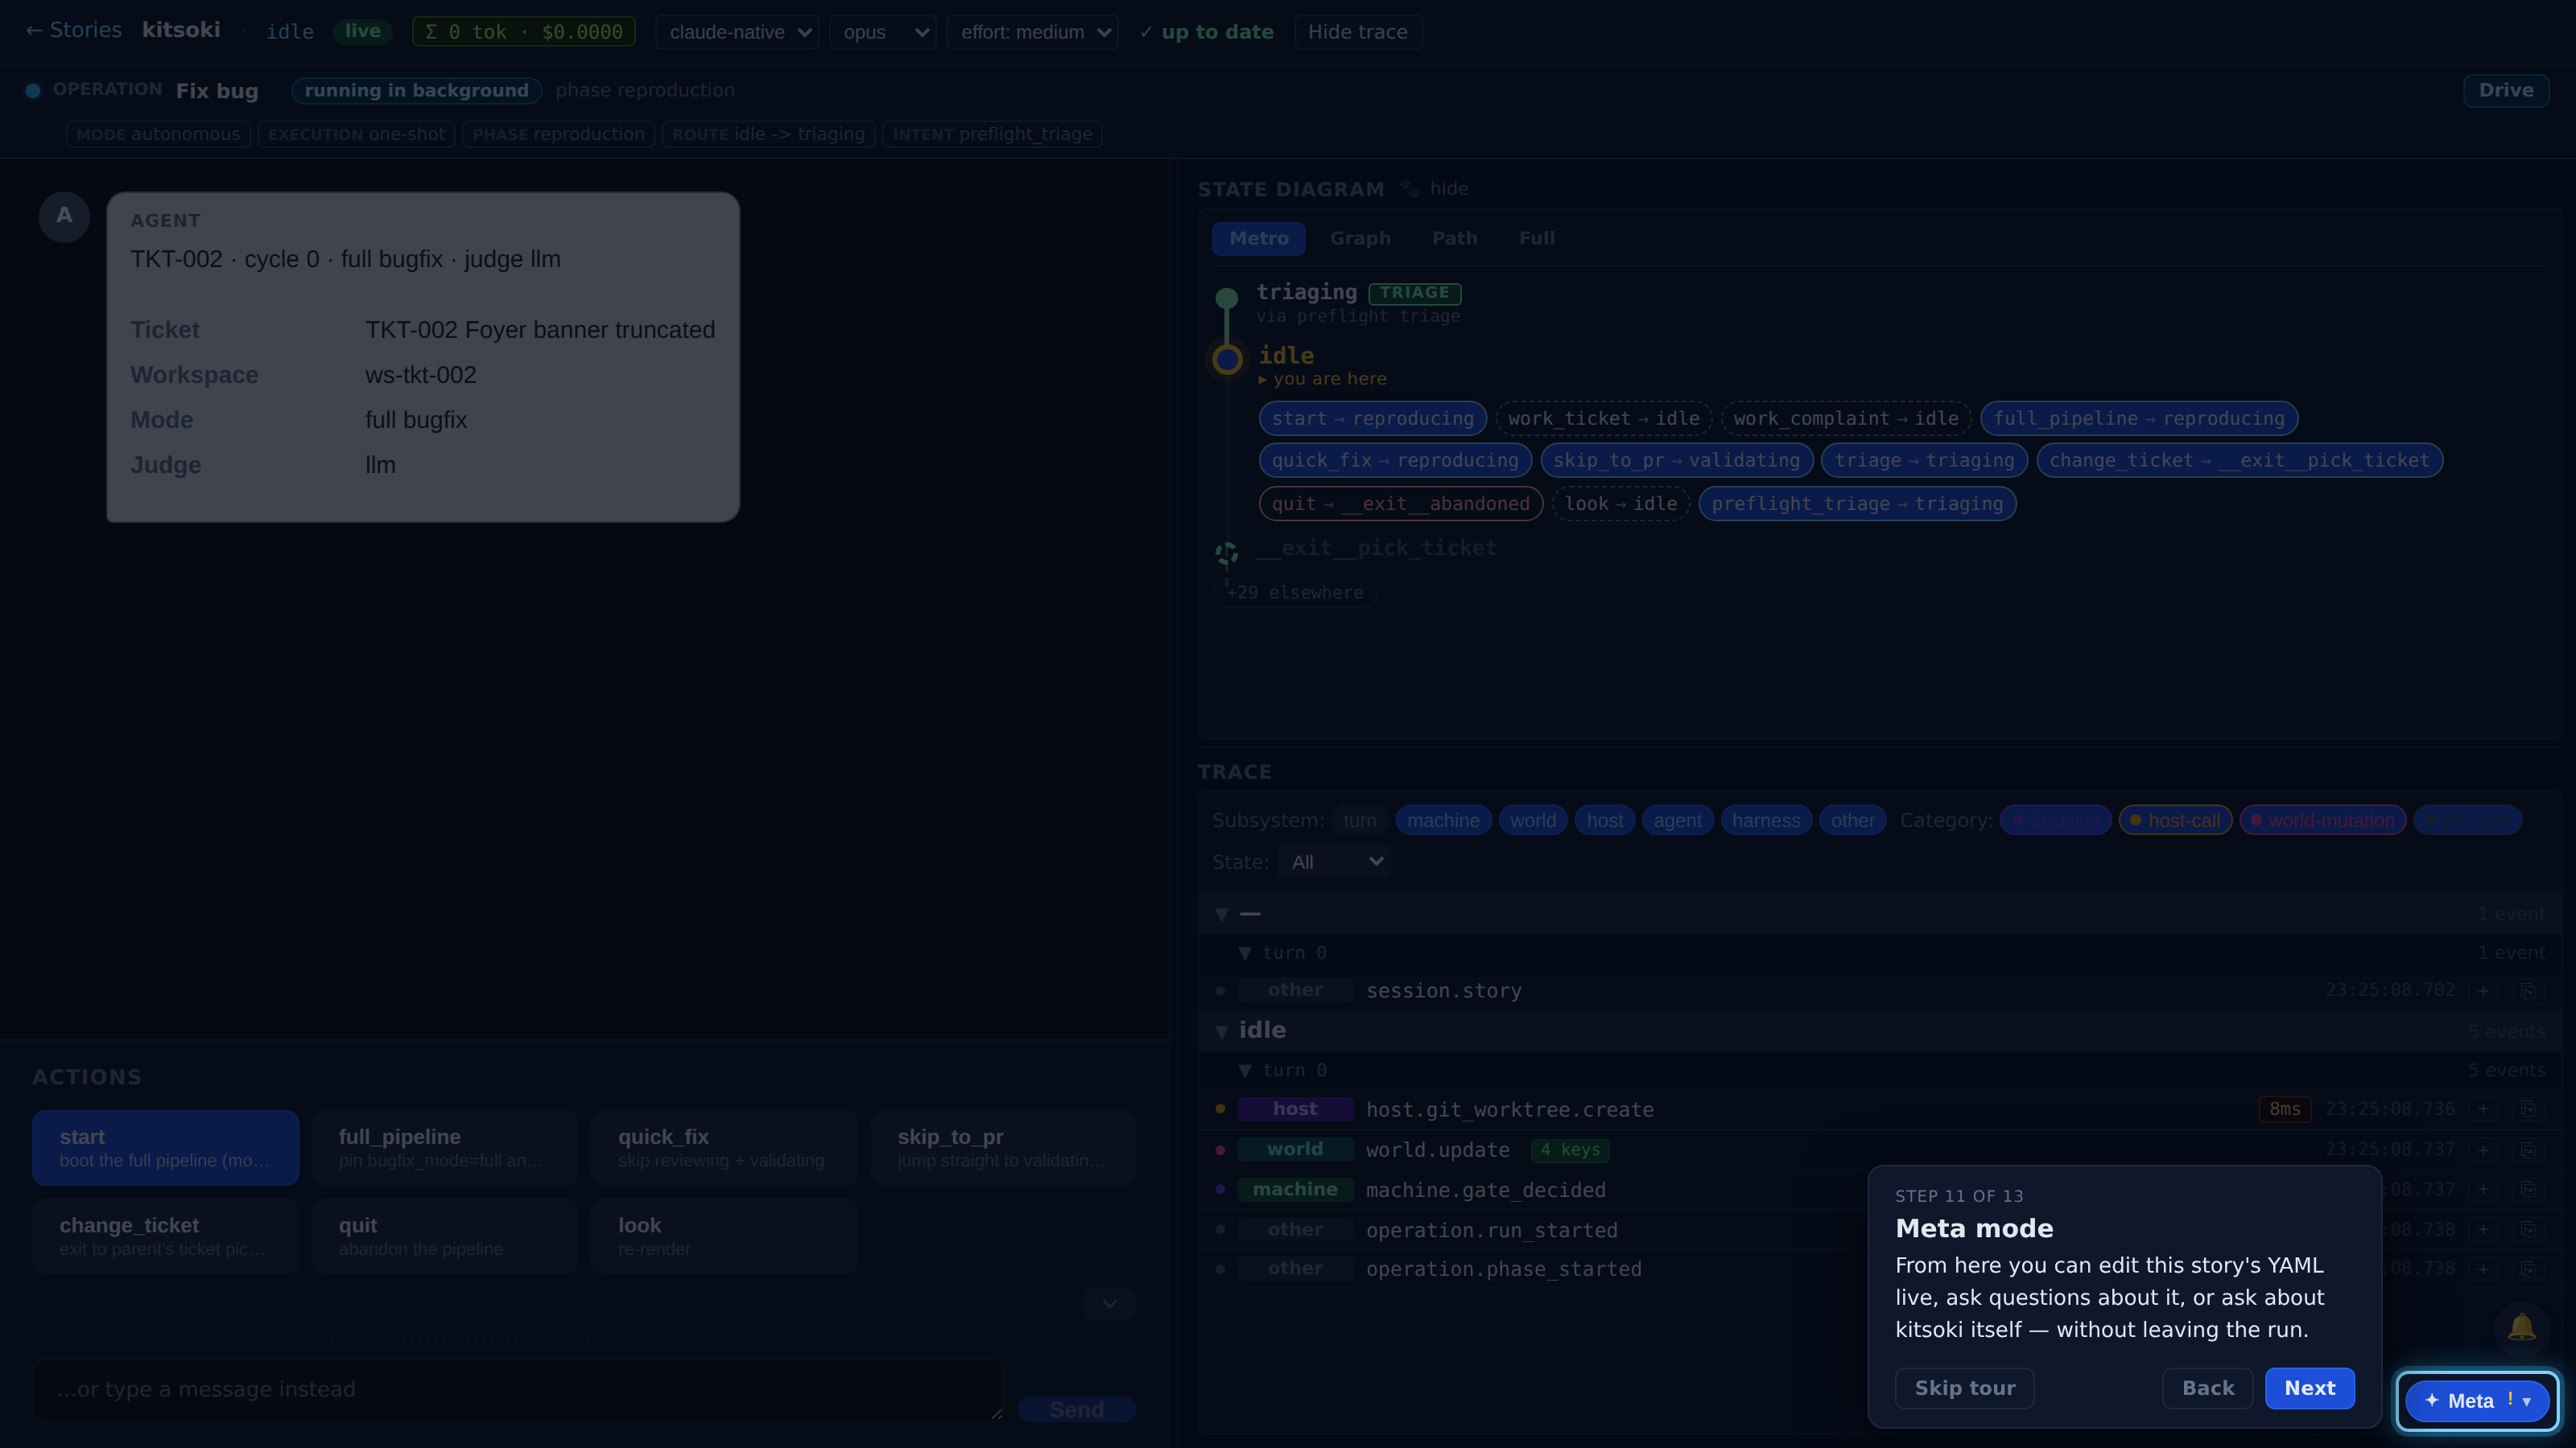Copy the host.git_worktree.create trace event
Image resolution: width=2576 pixels, height=1448 pixels.
pos(2527,1109)
